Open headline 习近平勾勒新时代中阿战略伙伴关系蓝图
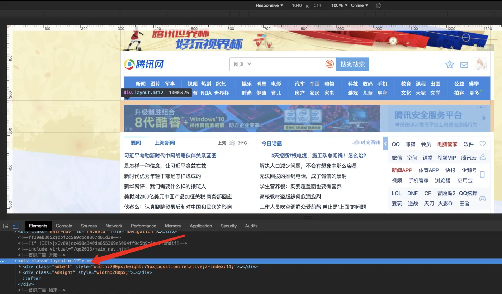Viewport: 502px width, 294px height. 170,156
